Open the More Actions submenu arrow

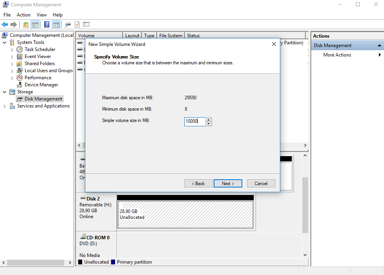[x=380, y=55]
